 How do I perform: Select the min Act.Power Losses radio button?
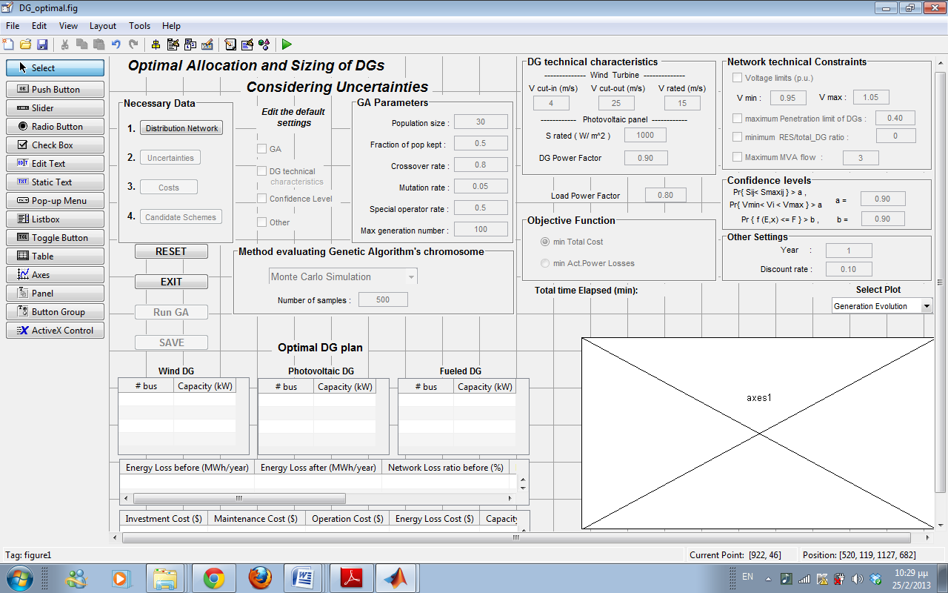[545, 263]
